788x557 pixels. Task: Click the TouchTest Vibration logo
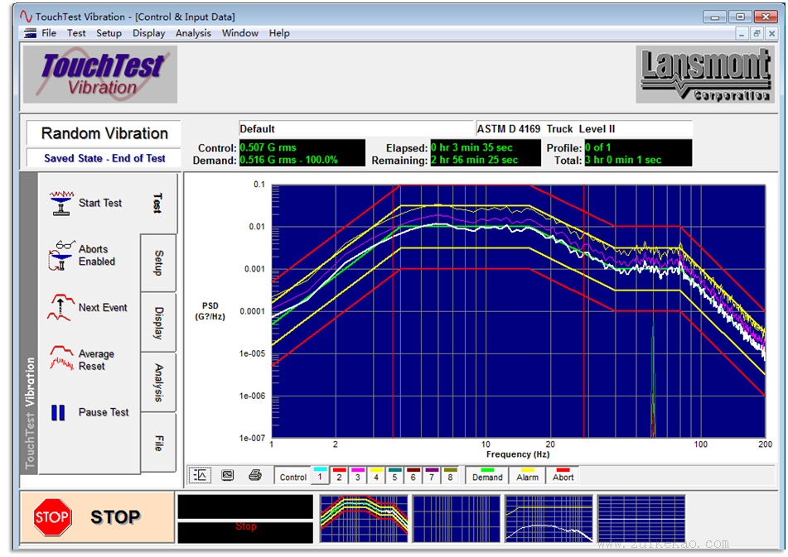pyautogui.click(x=100, y=74)
